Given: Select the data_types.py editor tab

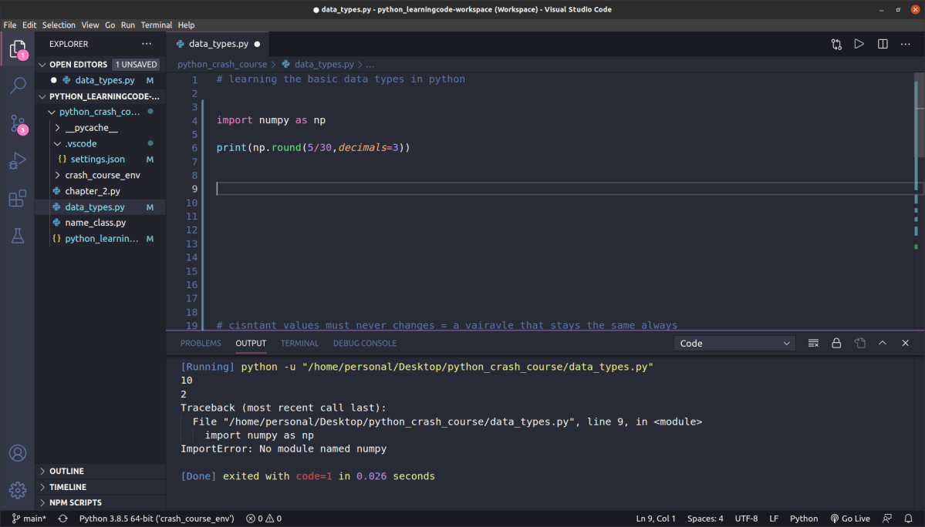Looking at the screenshot, I should tap(218, 44).
